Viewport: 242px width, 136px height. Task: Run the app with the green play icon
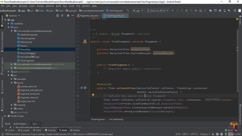click(172, 11)
